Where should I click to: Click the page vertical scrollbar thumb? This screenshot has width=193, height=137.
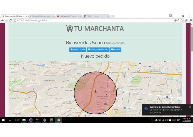click(192, 39)
